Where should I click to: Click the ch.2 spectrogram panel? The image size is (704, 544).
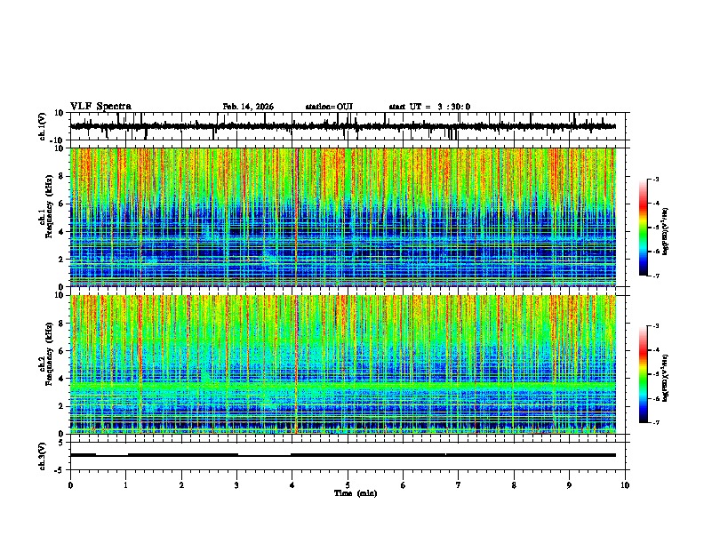tap(343, 364)
